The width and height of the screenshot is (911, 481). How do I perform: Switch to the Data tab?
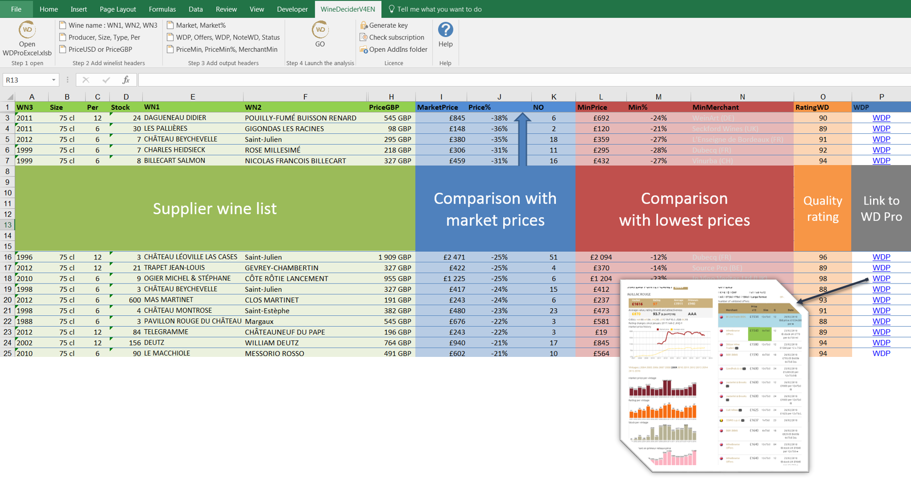pyautogui.click(x=195, y=9)
